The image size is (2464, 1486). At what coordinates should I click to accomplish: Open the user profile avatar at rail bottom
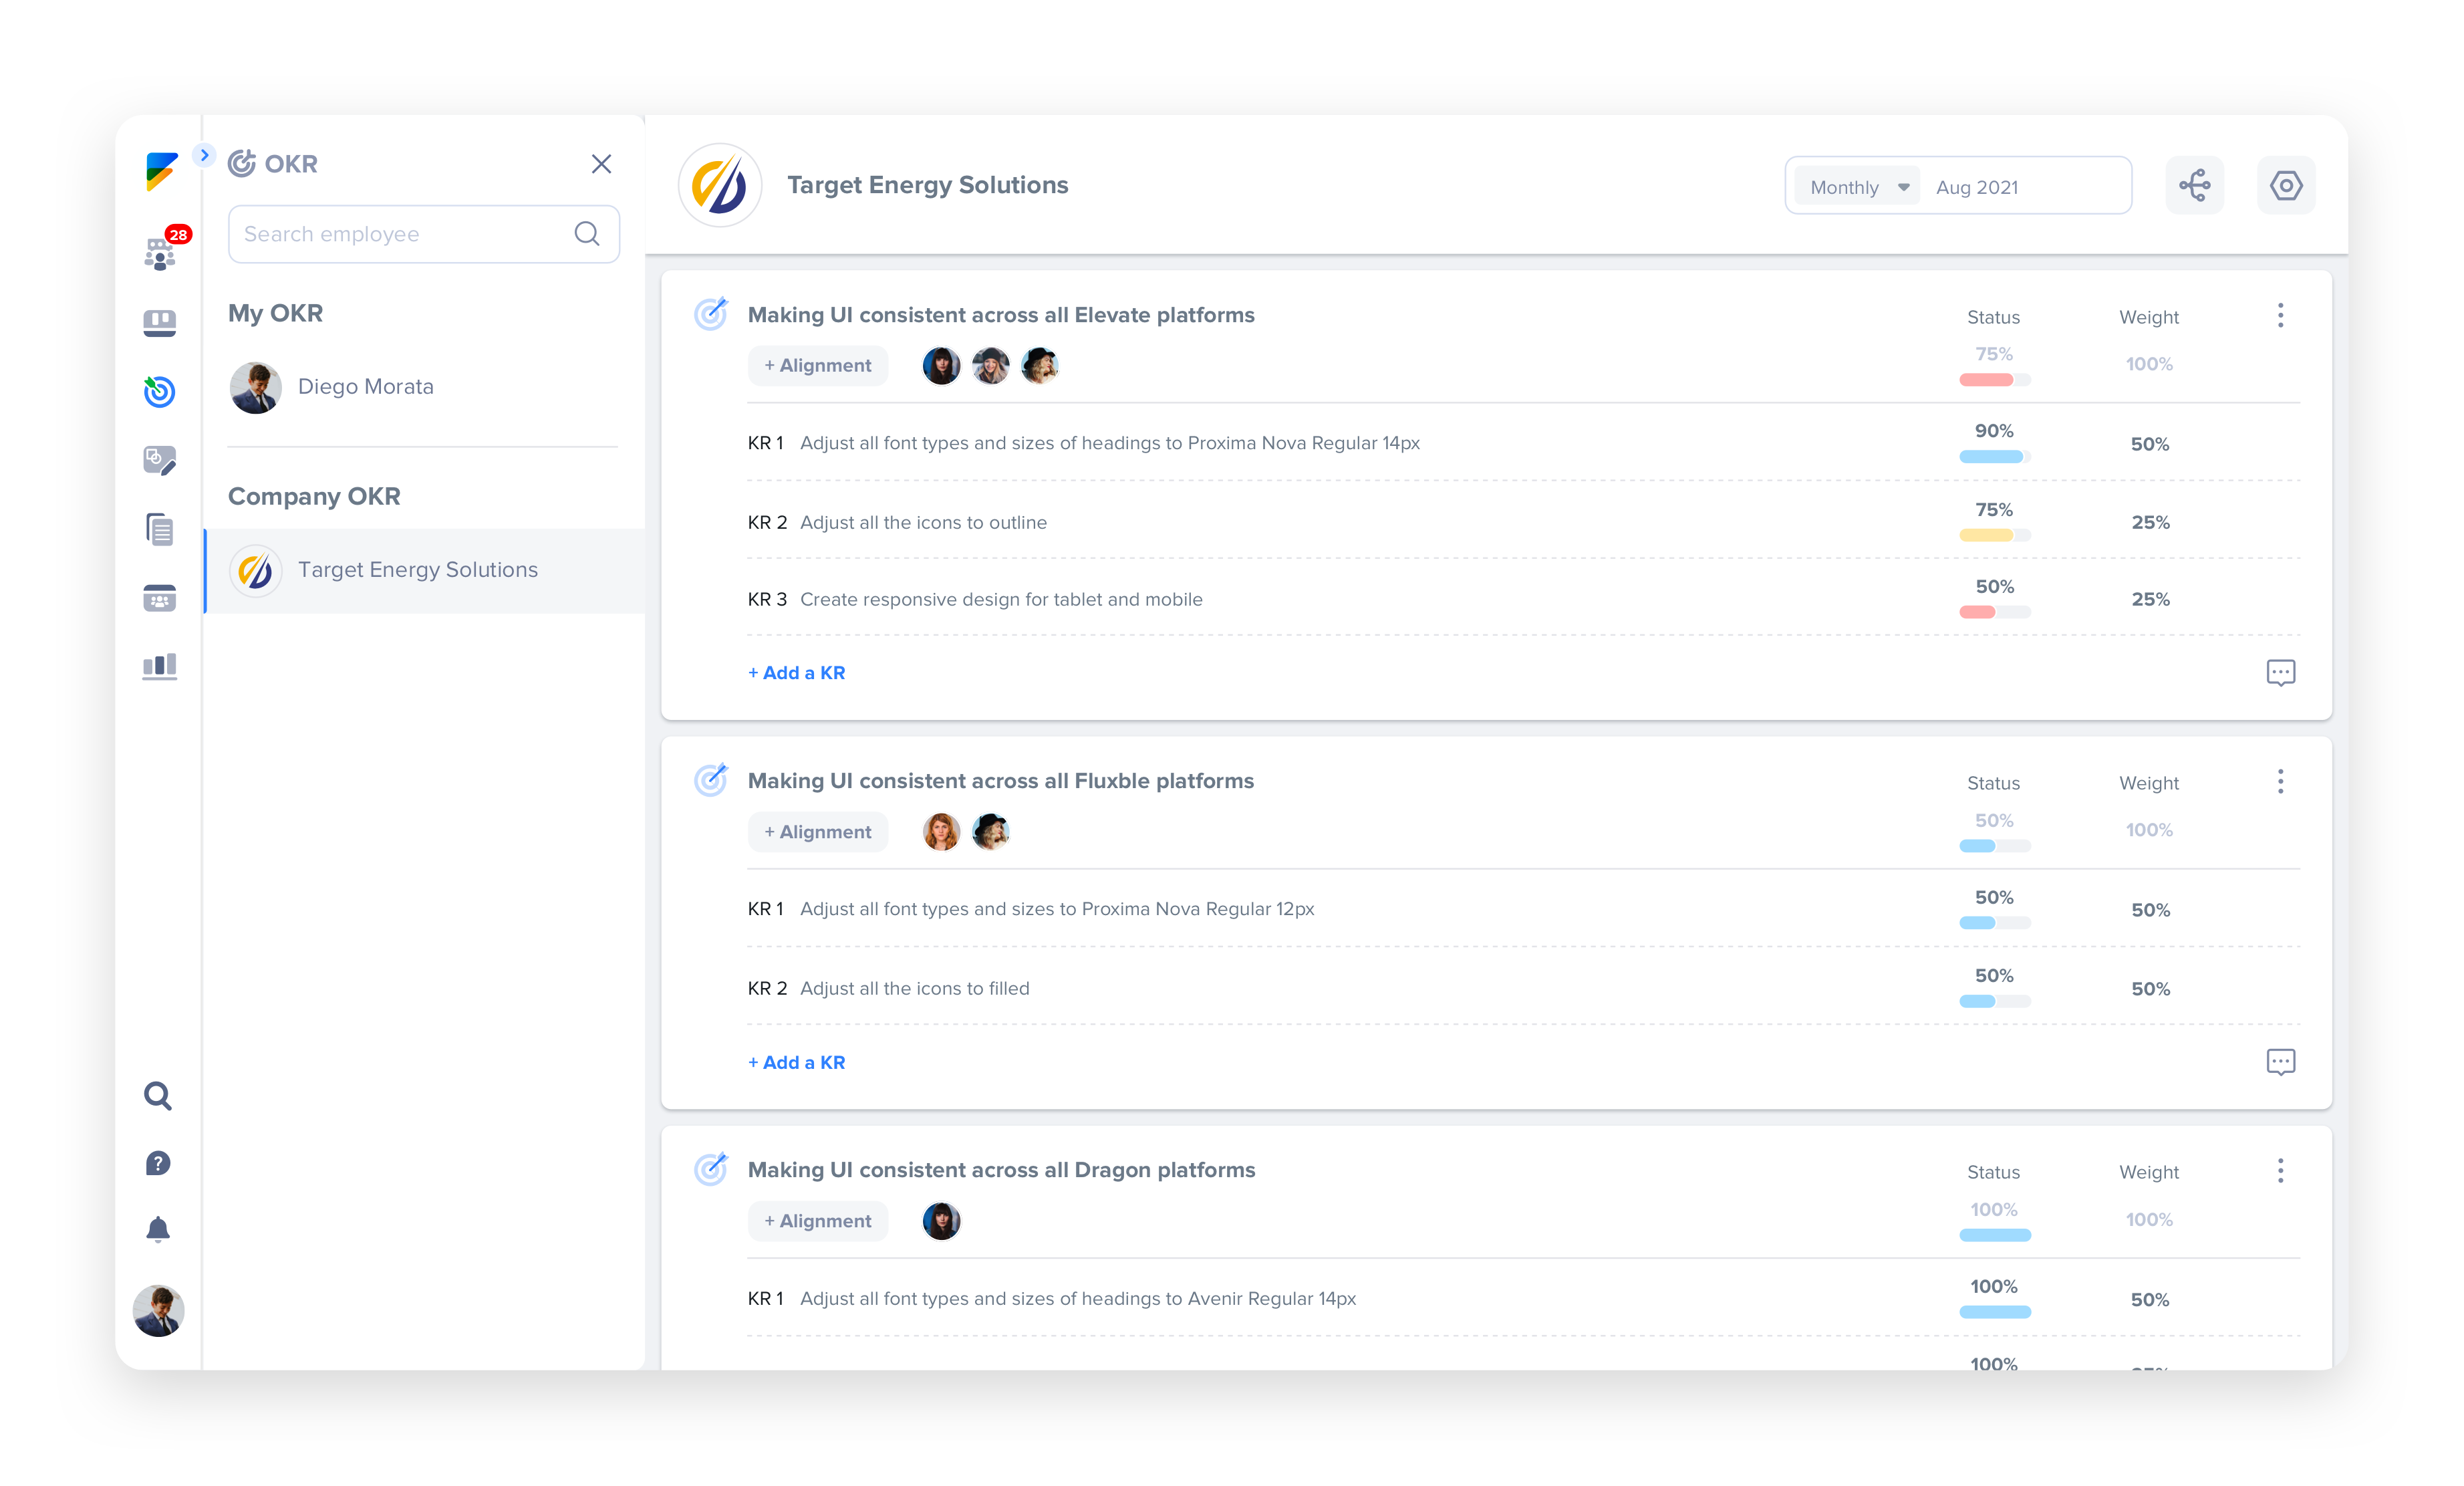pos(158,1310)
